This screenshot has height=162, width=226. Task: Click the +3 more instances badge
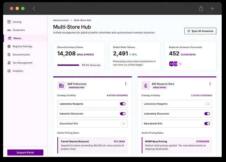click(x=180, y=64)
